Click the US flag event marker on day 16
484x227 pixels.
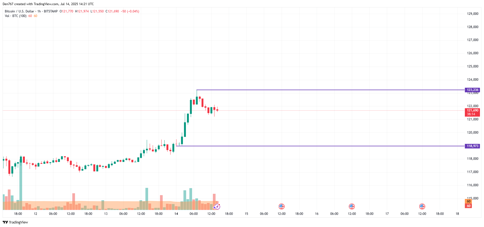[x=352, y=206]
